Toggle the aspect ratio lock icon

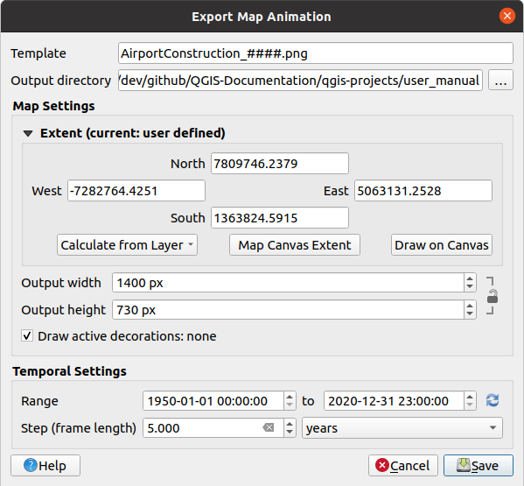492,296
